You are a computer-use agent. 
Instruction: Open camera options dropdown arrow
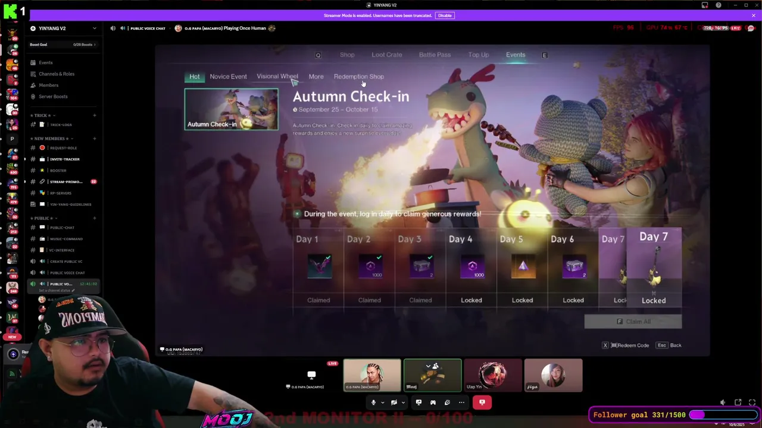pyautogui.click(x=403, y=402)
